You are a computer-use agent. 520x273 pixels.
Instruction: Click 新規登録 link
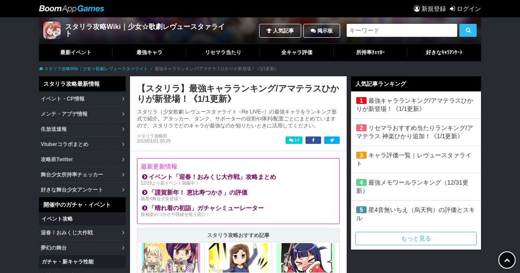(434, 9)
